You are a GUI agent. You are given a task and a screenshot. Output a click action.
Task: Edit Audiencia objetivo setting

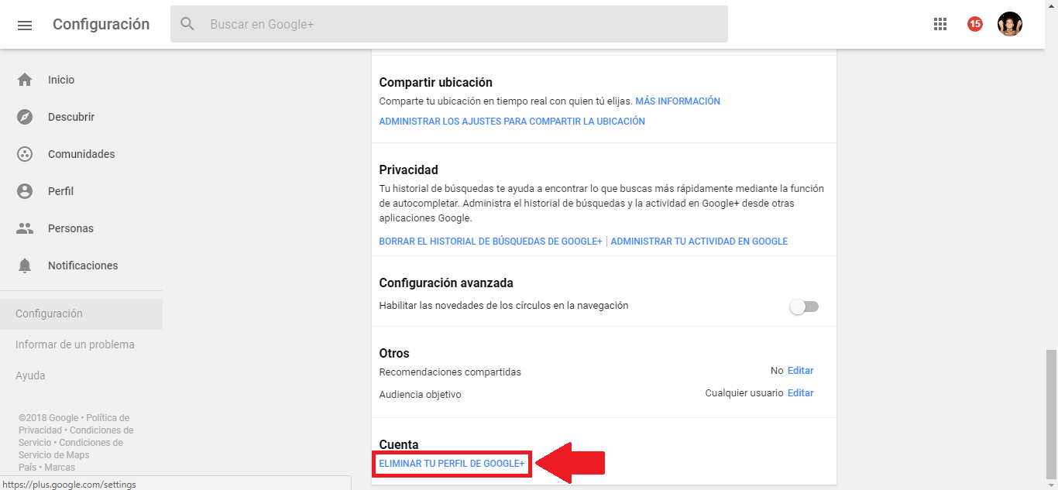tap(801, 393)
